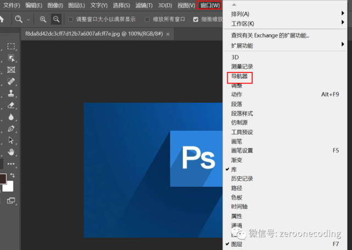
Task: Select the Path Selection arrow tool
Action: [11, 140]
